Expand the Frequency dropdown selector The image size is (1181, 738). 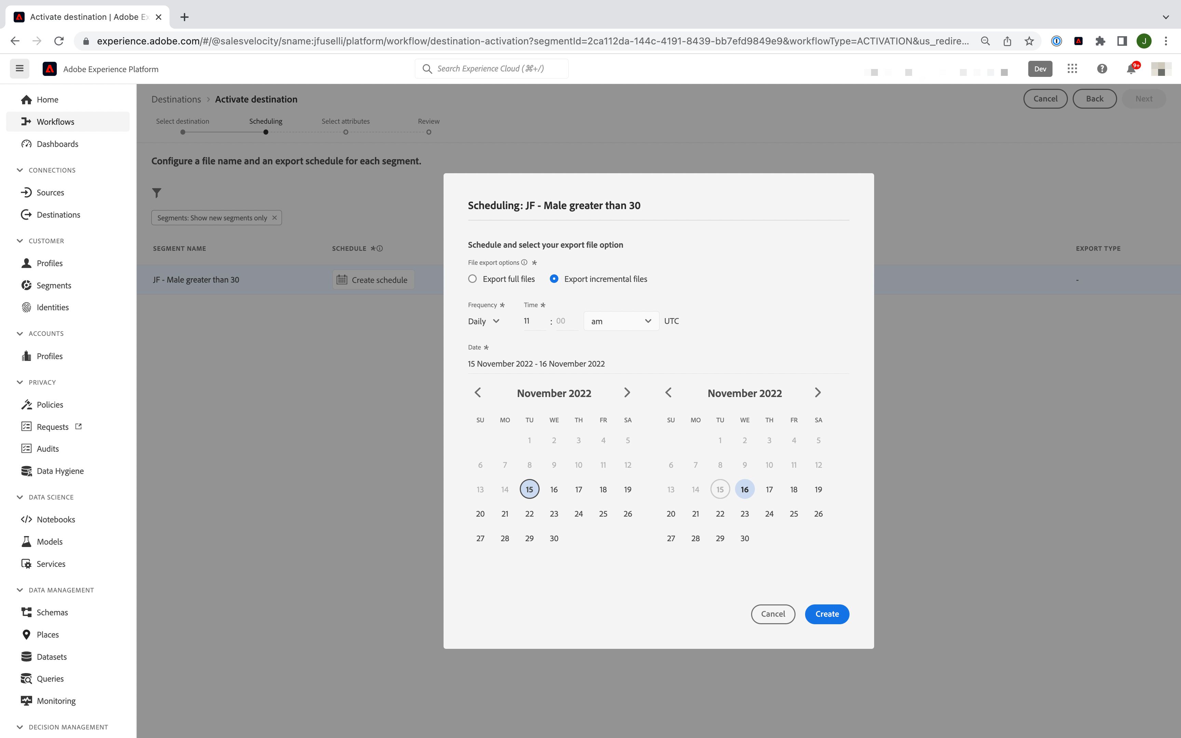(484, 320)
